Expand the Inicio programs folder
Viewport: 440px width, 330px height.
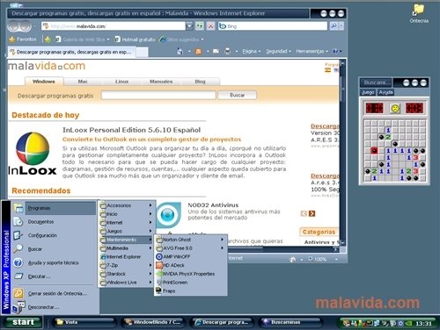(126, 214)
